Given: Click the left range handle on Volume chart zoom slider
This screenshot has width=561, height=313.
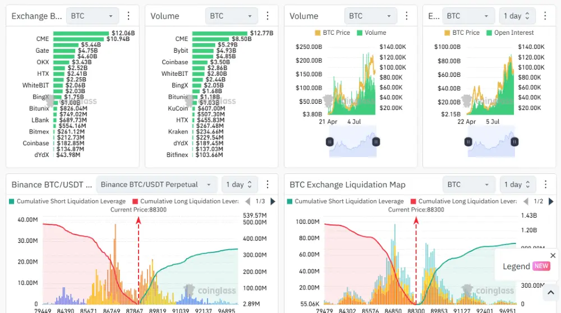Looking at the screenshot, I should 329,142.
